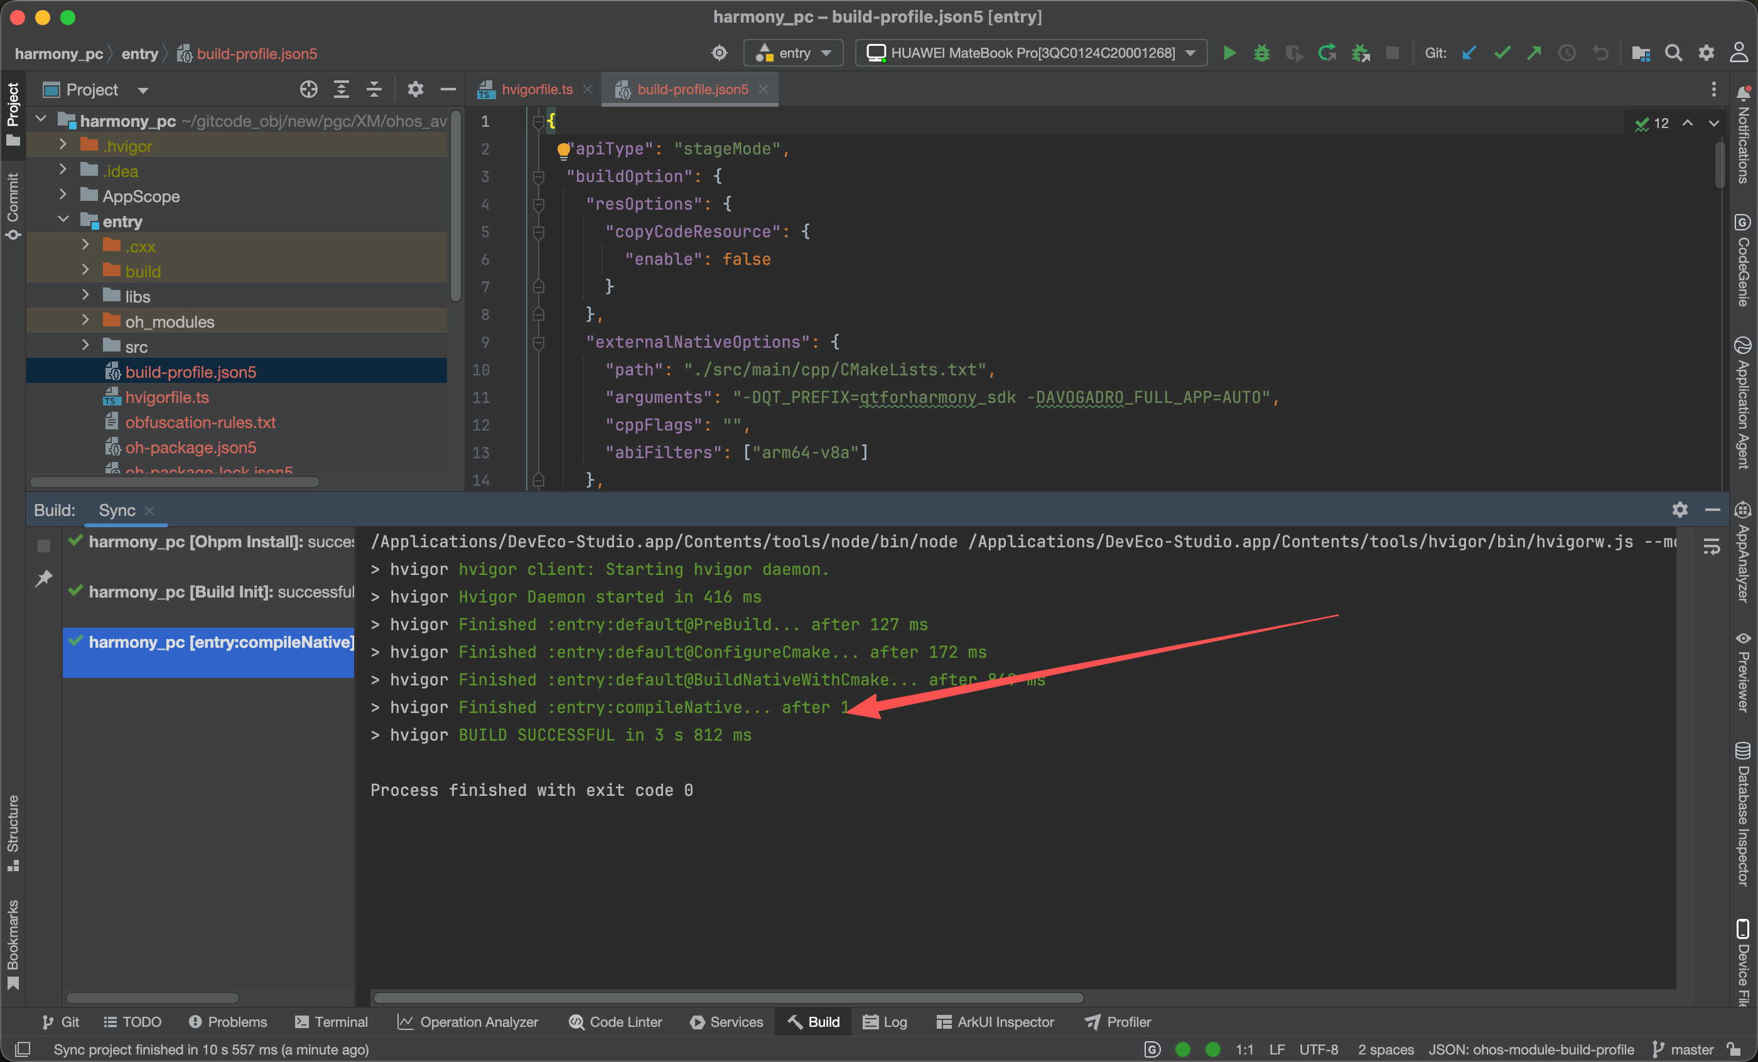
Task: Fold the buildOption block on line 3
Action: (539, 177)
